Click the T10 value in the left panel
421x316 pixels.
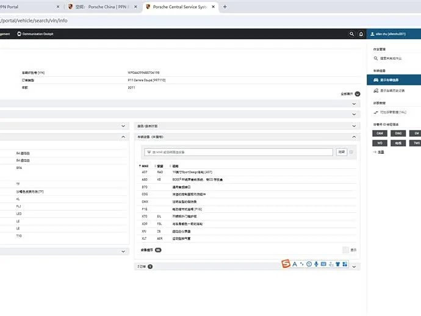(x=19, y=235)
